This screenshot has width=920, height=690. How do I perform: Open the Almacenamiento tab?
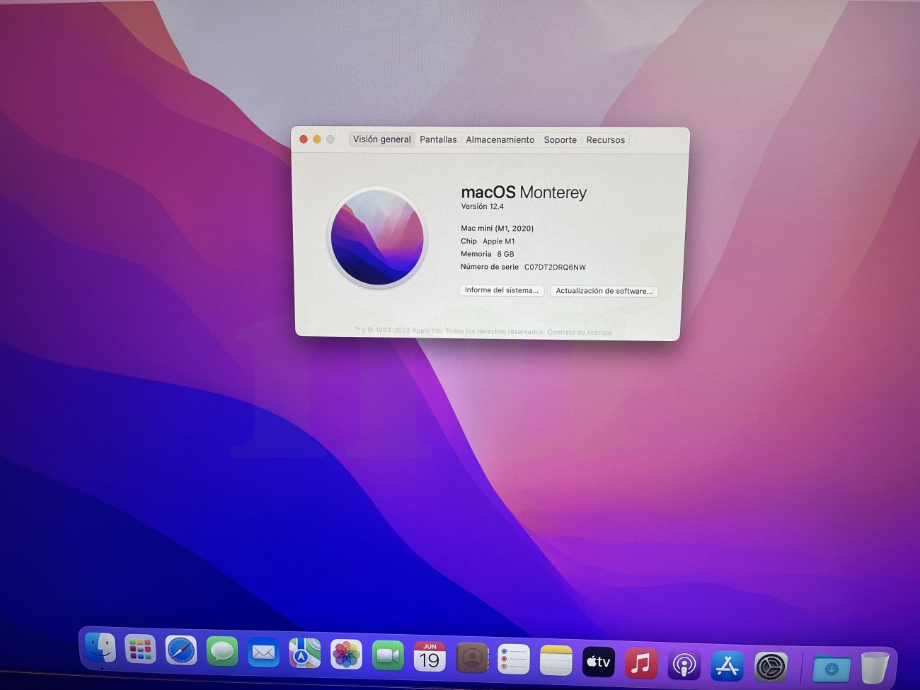pyautogui.click(x=500, y=140)
